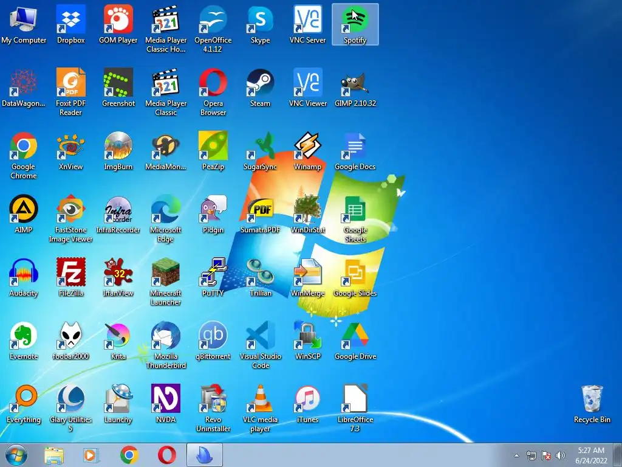Click the NVDA desktop icon
The height and width of the screenshot is (467, 622).
point(166,404)
